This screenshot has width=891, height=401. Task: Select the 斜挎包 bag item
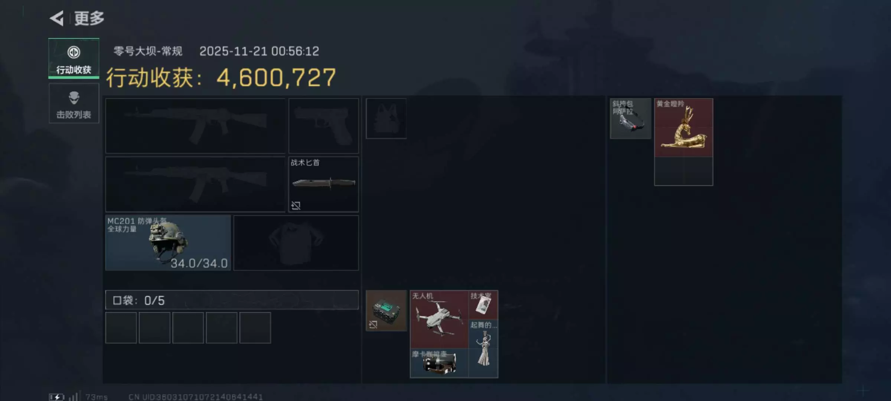click(x=630, y=118)
